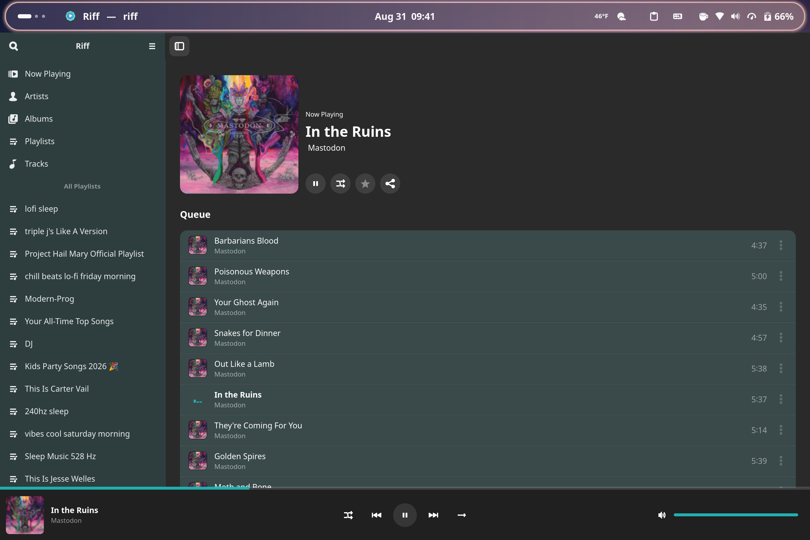810x540 pixels.
Task: Select In the Ruins queue row
Action: (x=488, y=399)
